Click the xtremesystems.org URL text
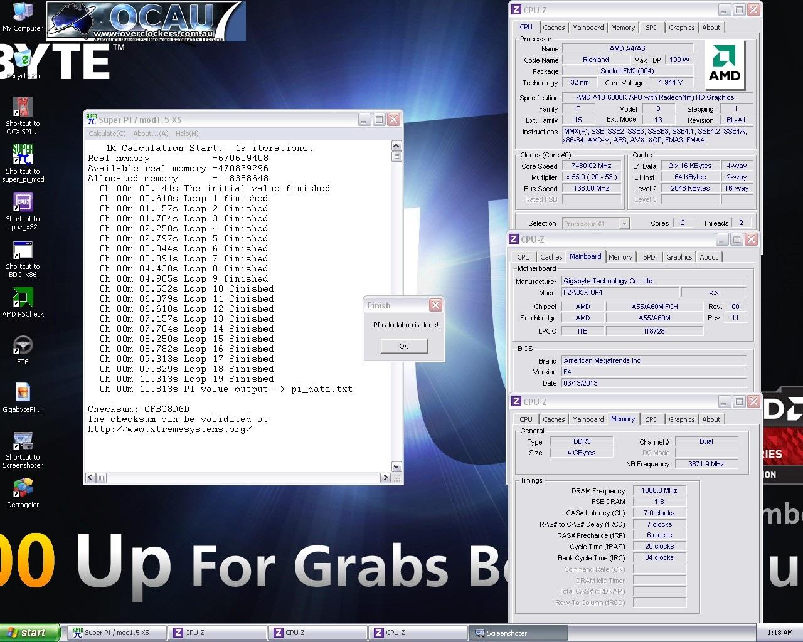The width and height of the screenshot is (803, 642). pyautogui.click(x=170, y=429)
